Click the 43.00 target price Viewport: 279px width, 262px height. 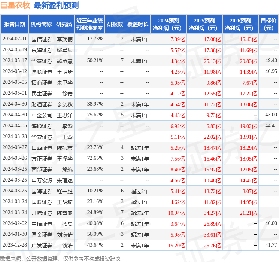[x=271, y=115]
